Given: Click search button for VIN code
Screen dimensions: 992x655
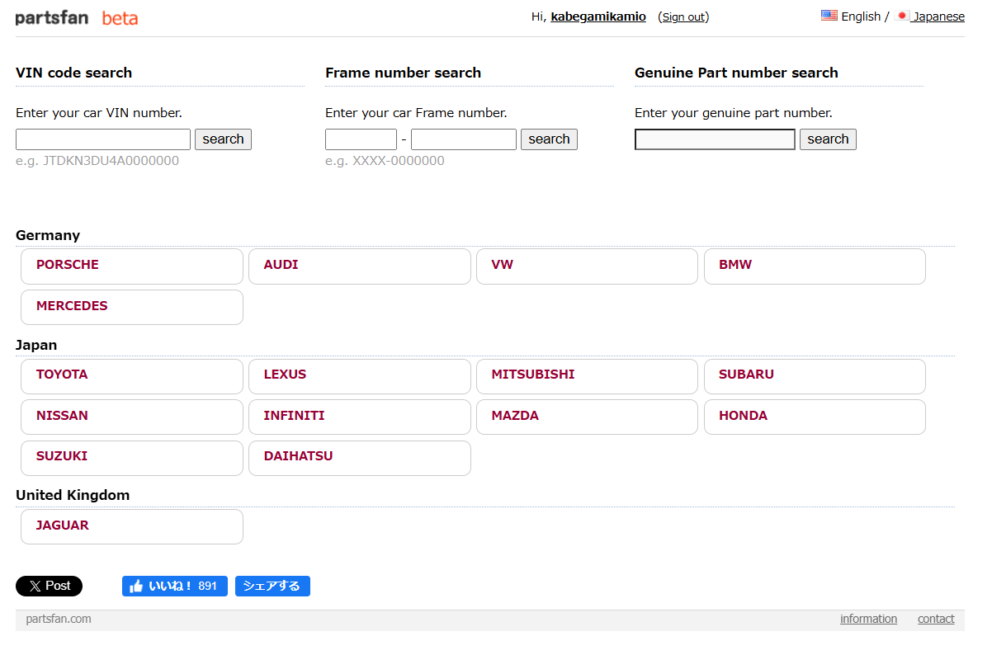Looking at the screenshot, I should coord(223,139).
